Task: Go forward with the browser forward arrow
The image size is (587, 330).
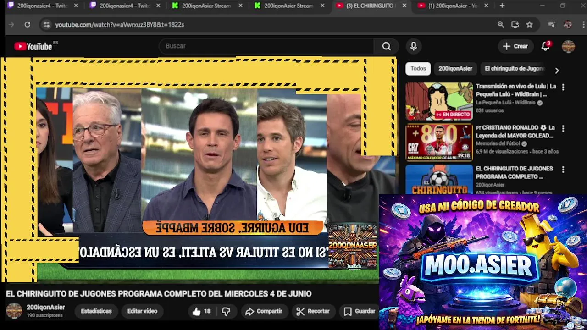Action: pyautogui.click(x=11, y=24)
